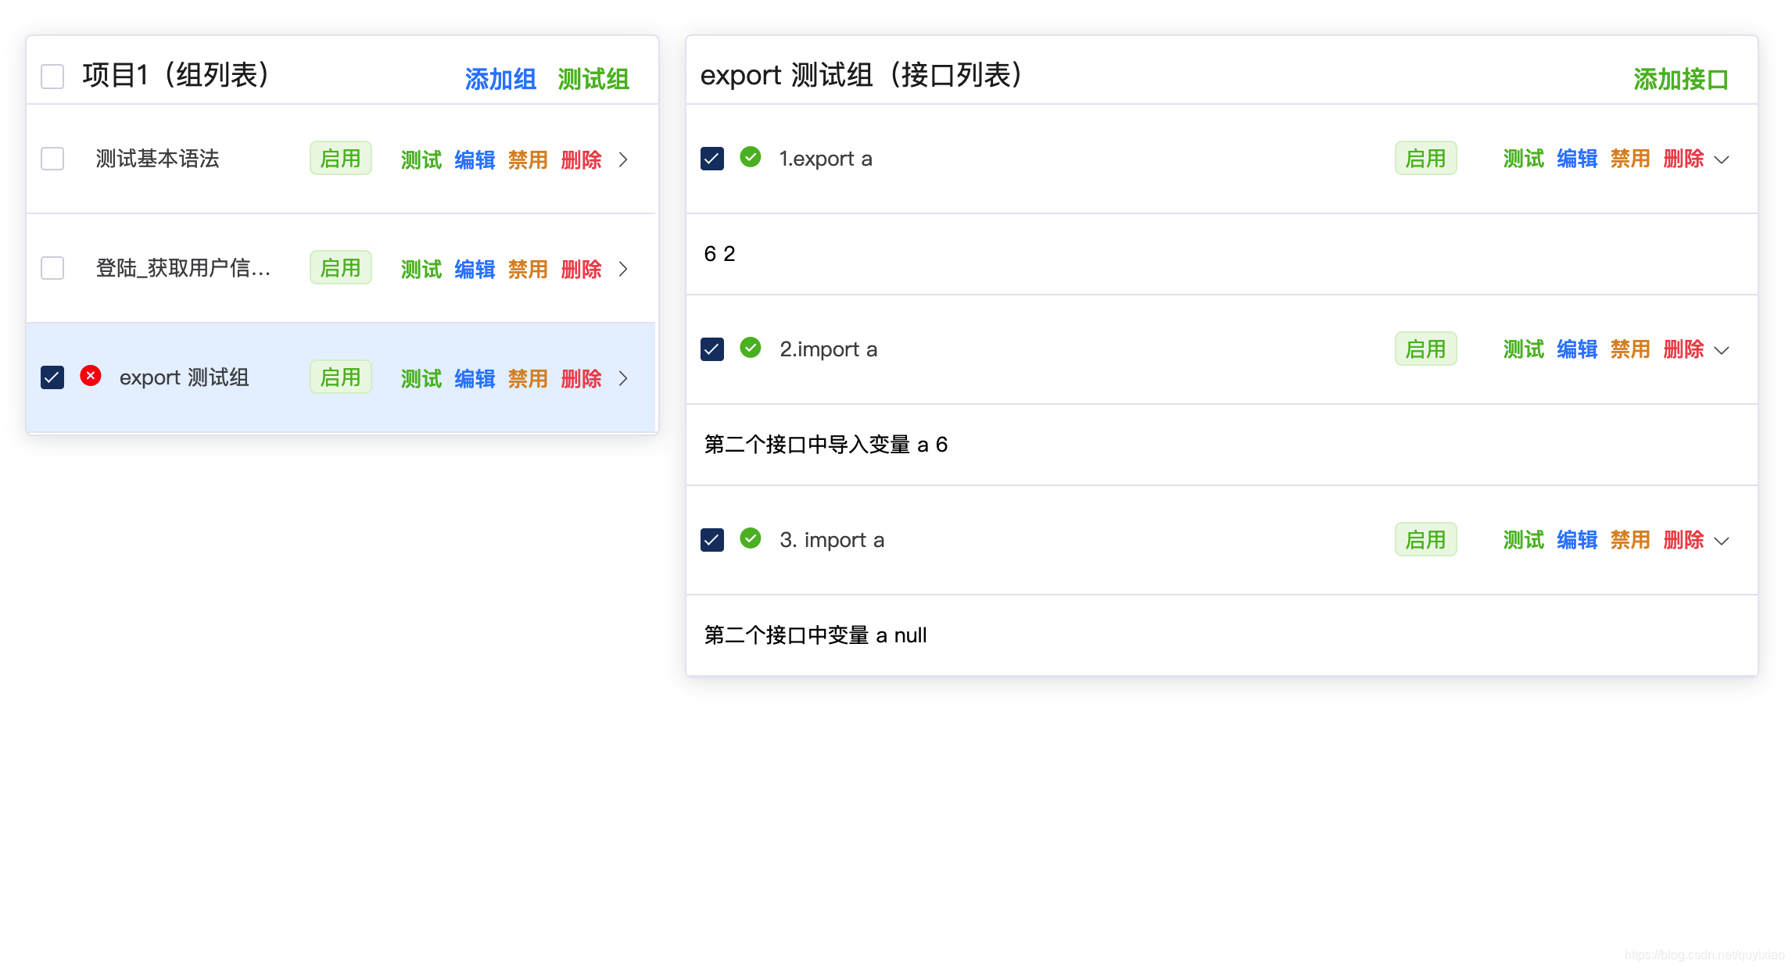
Task: Uncheck the export 测试组 group checkbox
Action: coord(52,377)
